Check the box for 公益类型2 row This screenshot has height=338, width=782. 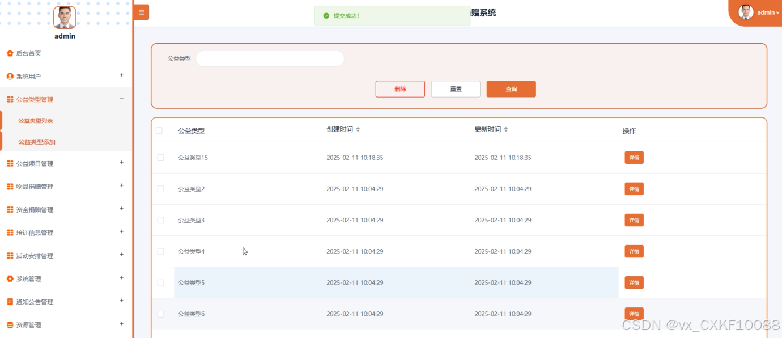[x=160, y=189]
